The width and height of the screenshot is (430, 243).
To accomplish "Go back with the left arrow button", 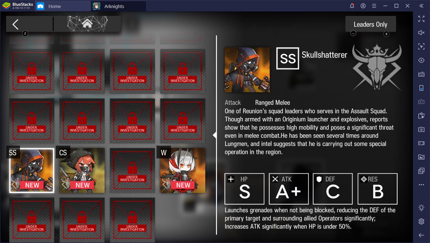I will click(16, 24).
